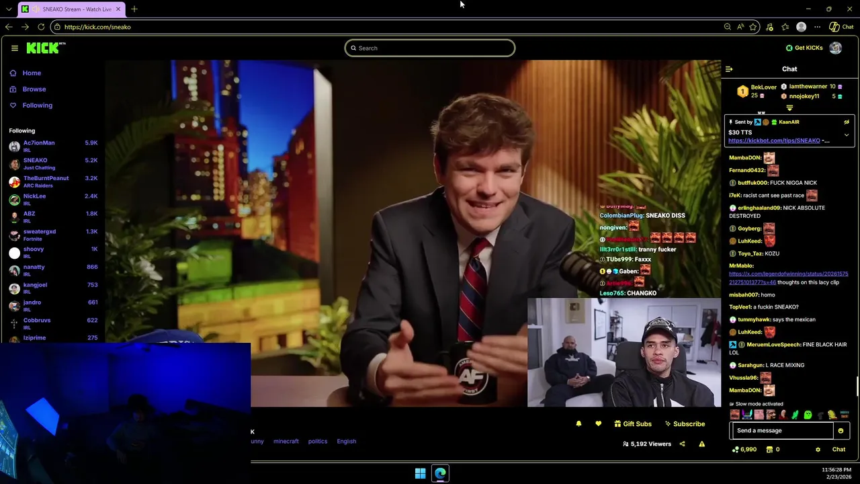Viewport: 860px width, 484px height.
Task: Go to Home in sidebar
Action: coord(26,73)
